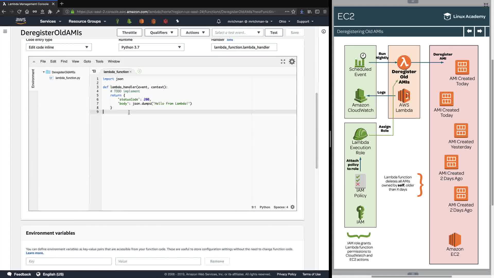The width and height of the screenshot is (494, 278).
Task: Add new editor tab plus icon
Action: 139,72
